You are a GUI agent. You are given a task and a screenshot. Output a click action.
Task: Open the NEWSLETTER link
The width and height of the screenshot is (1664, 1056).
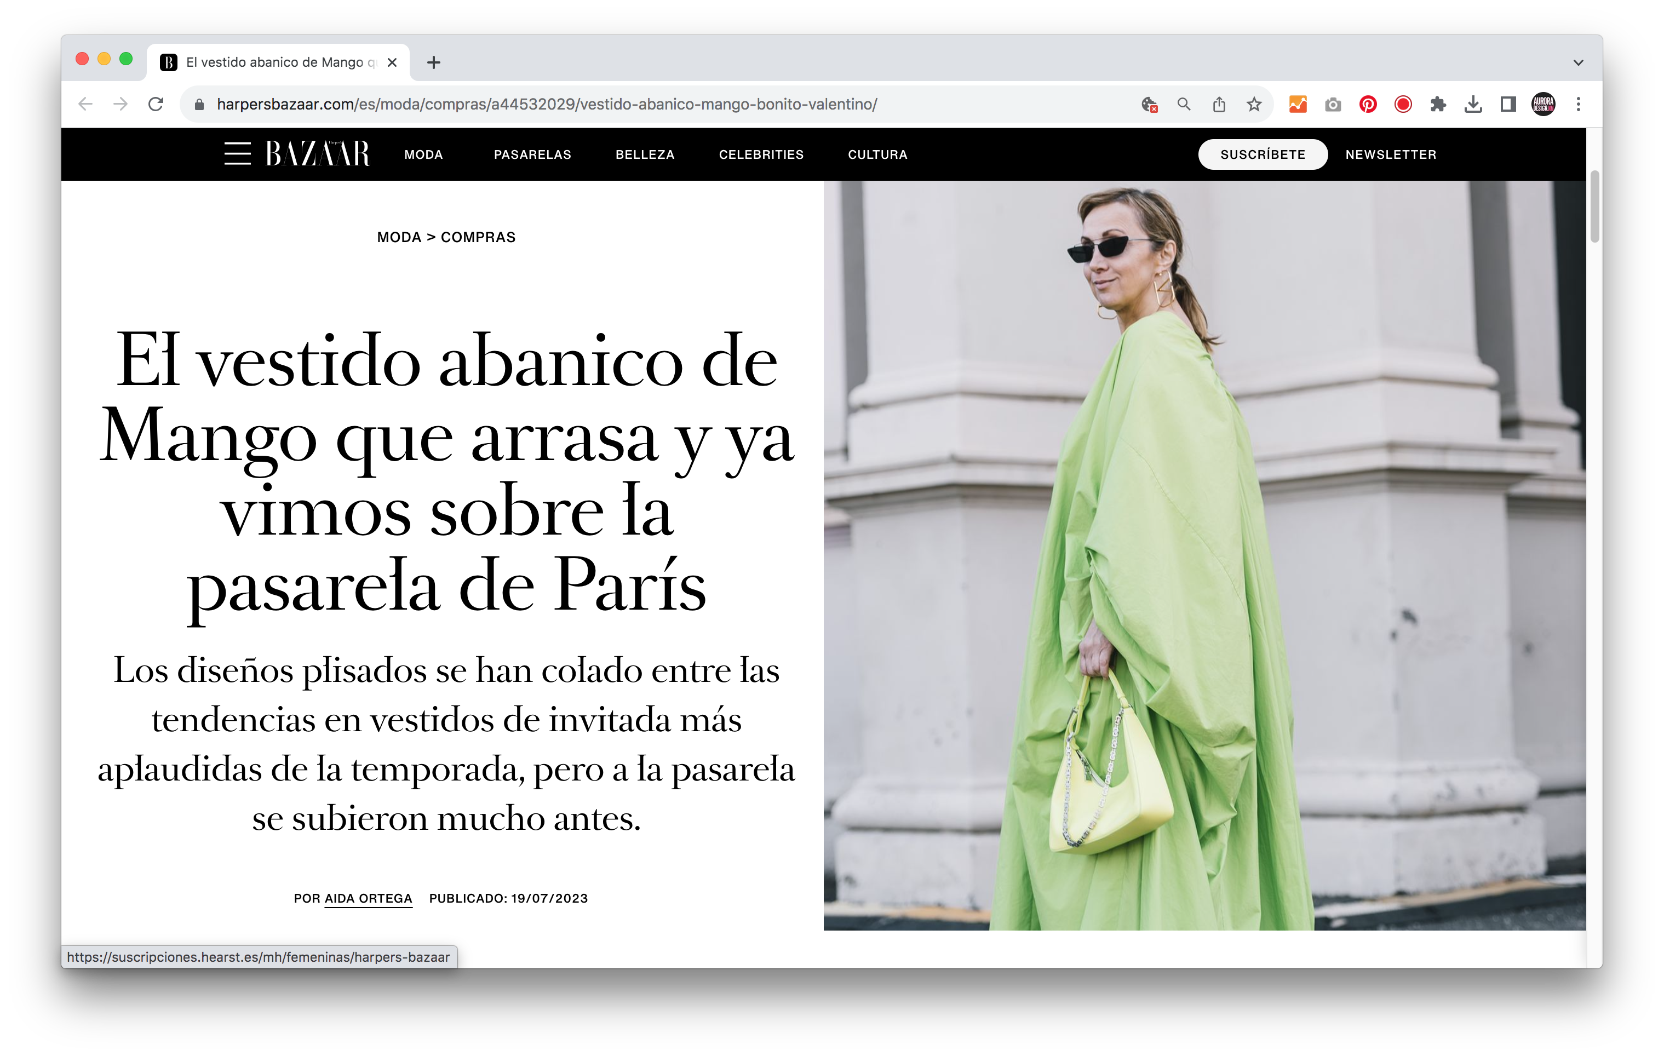pyautogui.click(x=1390, y=155)
